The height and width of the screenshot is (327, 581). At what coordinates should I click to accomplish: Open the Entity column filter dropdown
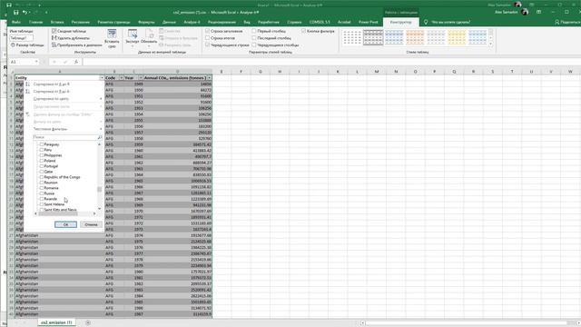pyautogui.click(x=102, y=78)
